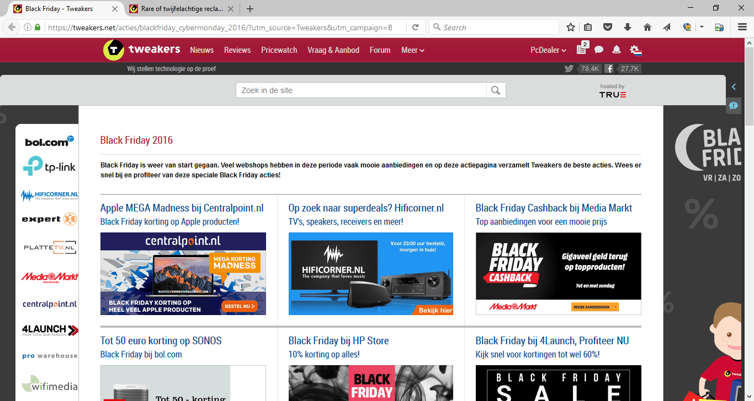Click the magnifier button beside Zoek in de site
Screen dimensions: 754x401
point(496,90)
